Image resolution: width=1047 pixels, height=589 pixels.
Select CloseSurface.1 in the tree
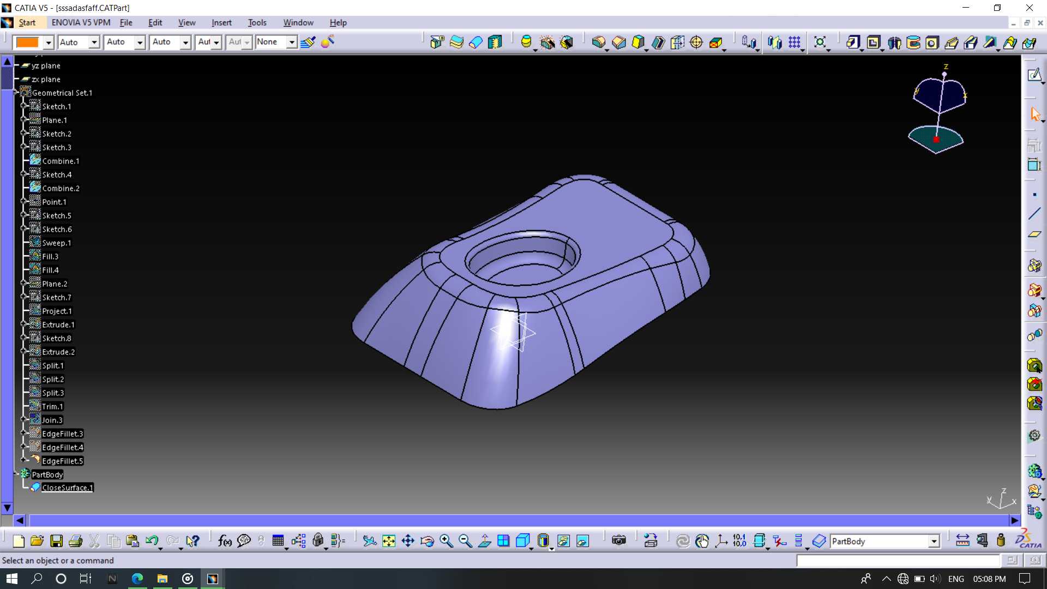click(68, 488)
